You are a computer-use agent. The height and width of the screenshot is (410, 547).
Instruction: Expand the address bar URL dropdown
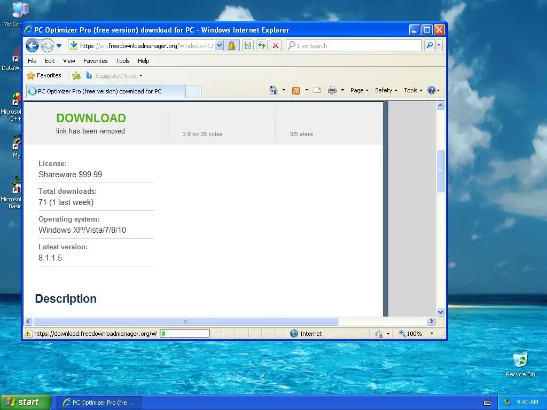pos(219,46)
